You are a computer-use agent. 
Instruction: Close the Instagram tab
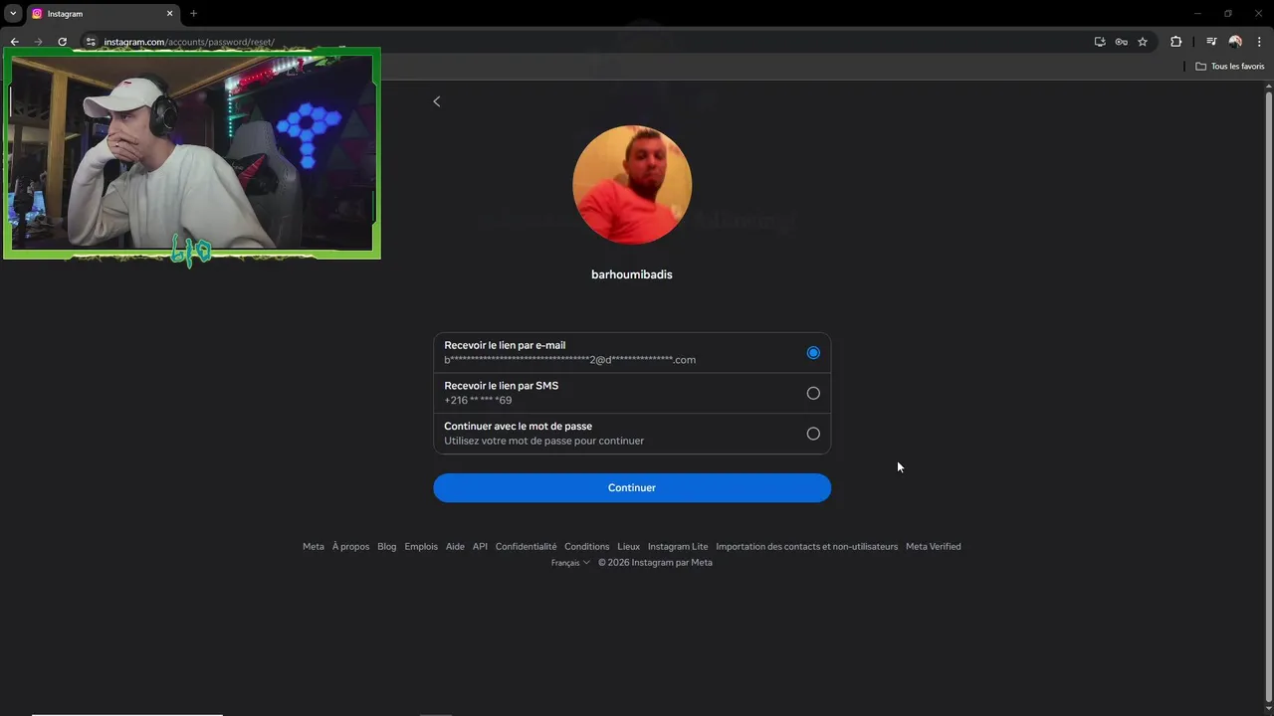169,14
